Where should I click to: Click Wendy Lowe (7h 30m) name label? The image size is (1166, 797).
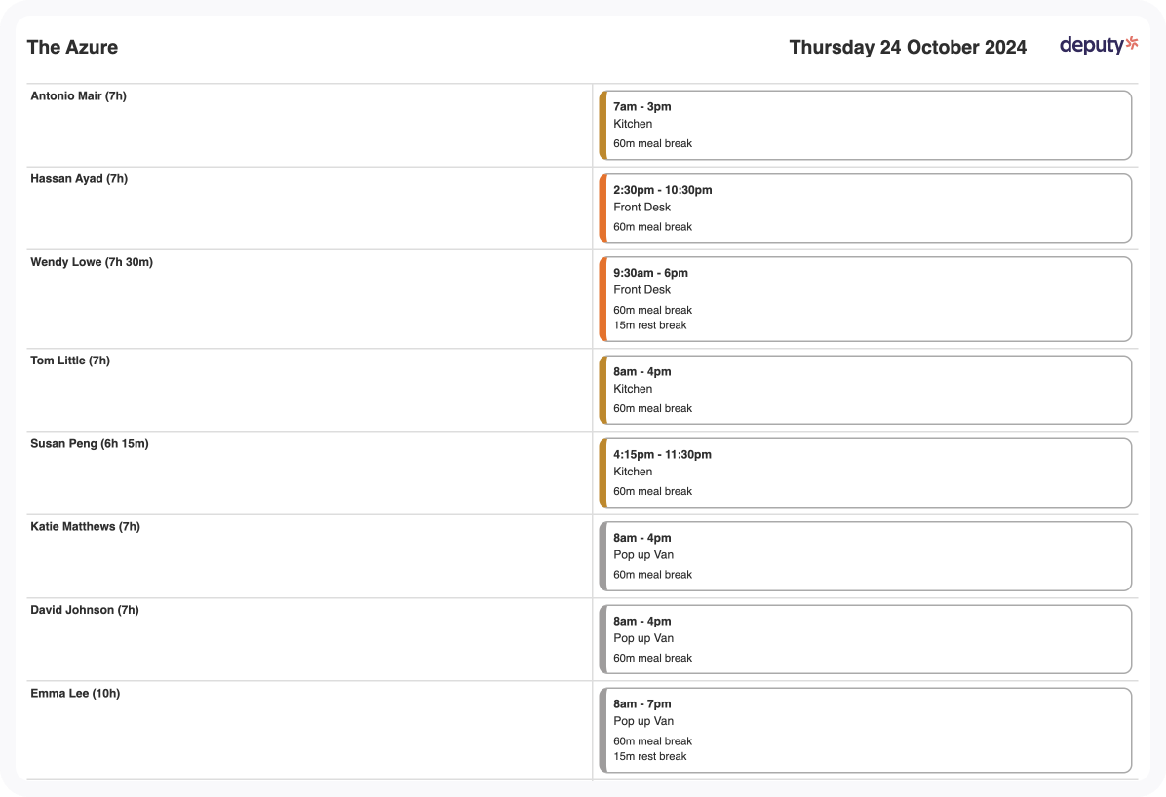tap(92, 262)
